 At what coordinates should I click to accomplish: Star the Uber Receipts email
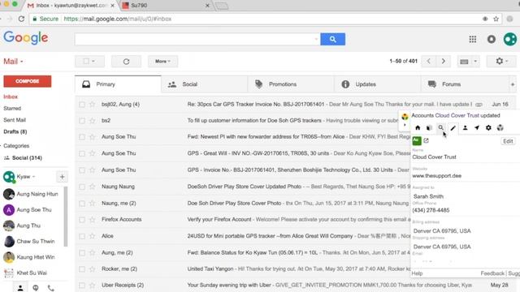pos(92,285)
